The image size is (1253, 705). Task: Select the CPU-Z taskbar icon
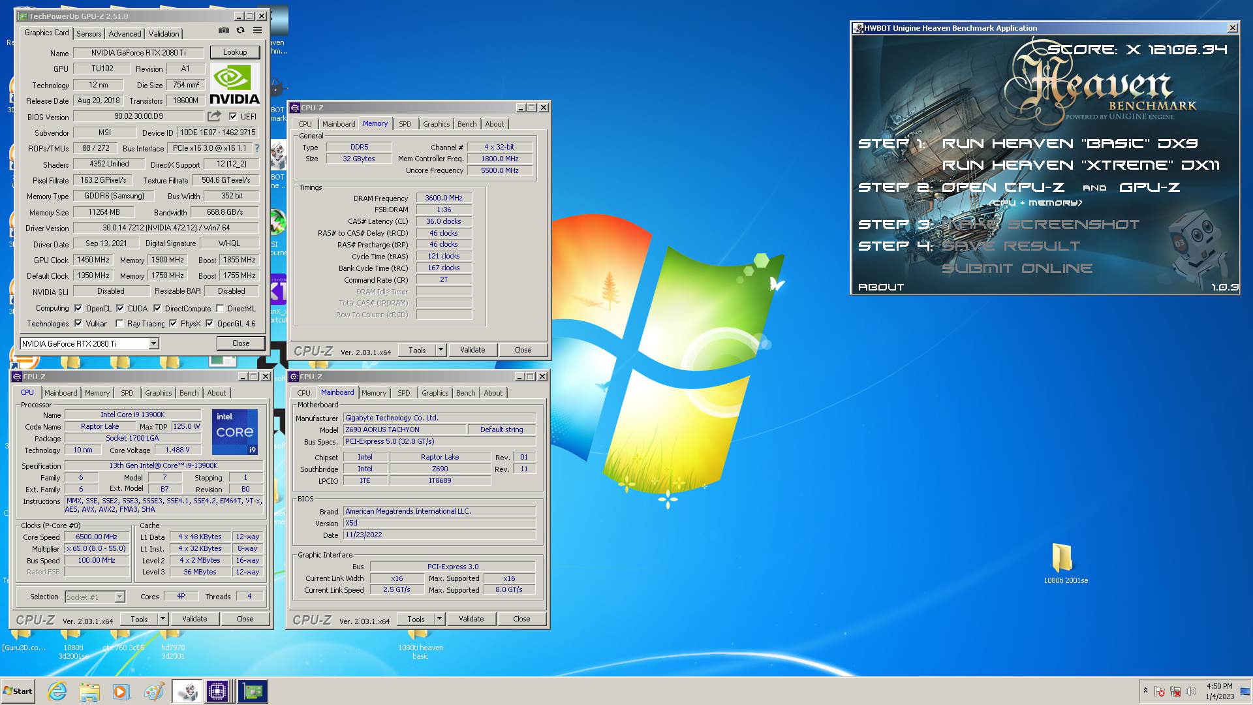pos(217,691)
